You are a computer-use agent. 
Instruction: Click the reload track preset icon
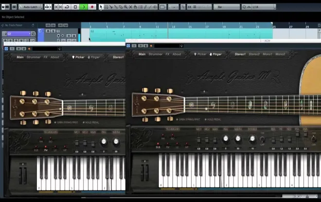(x=33, y=25)
